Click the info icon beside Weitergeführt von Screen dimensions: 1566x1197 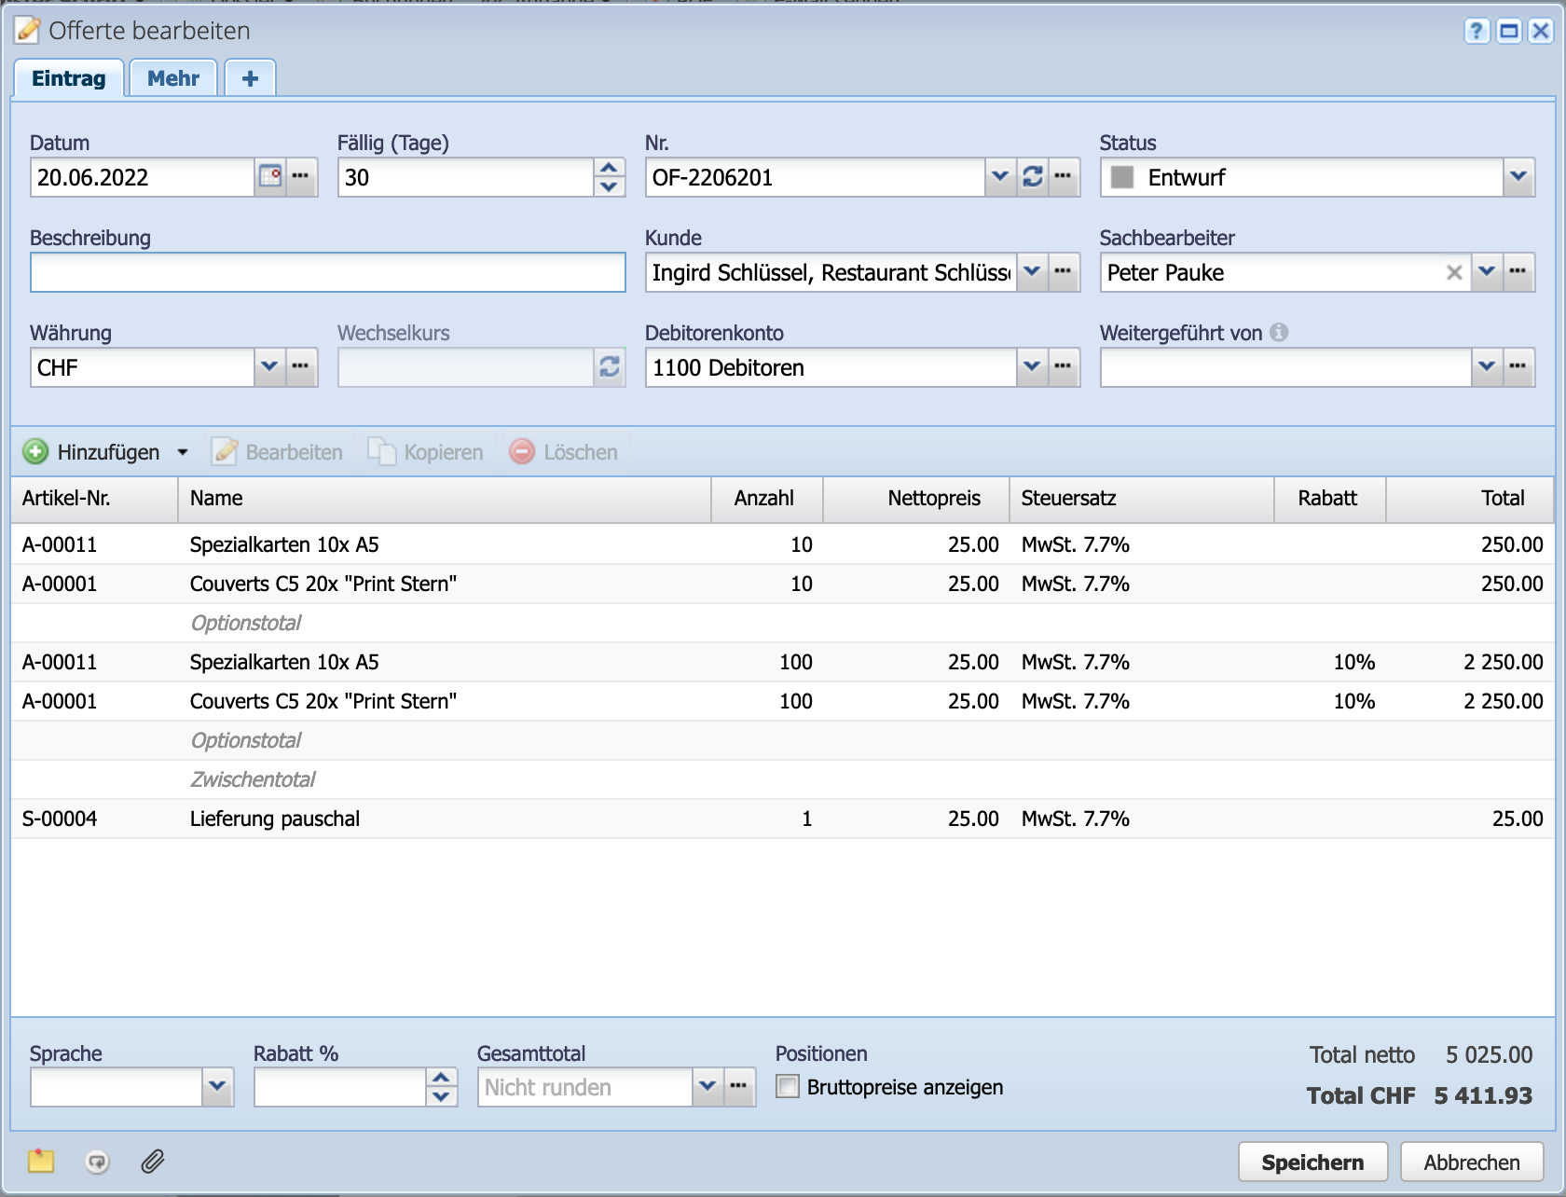pos(1280,332)
